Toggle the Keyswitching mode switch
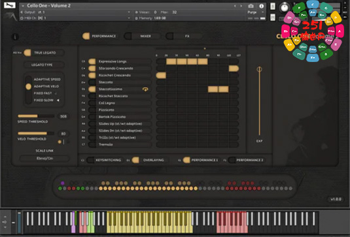The height and width of the screenshot is (237, 350). click(x=90, y=160)
